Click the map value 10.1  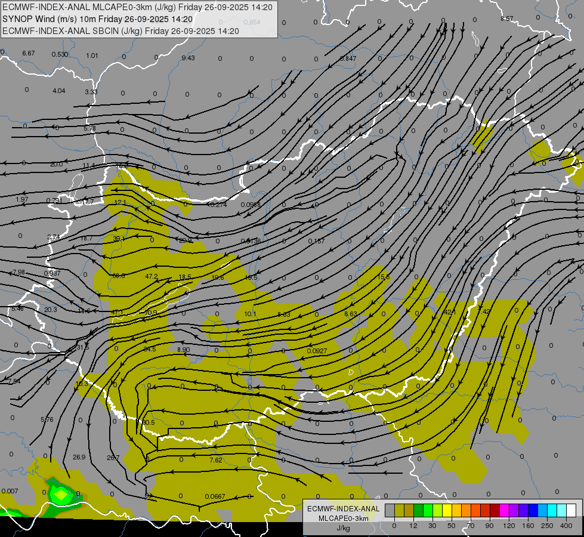(x=250, y=314)
